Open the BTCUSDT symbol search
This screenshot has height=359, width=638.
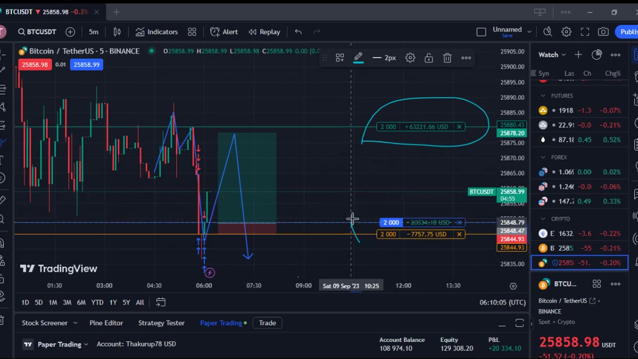point(37,32)
